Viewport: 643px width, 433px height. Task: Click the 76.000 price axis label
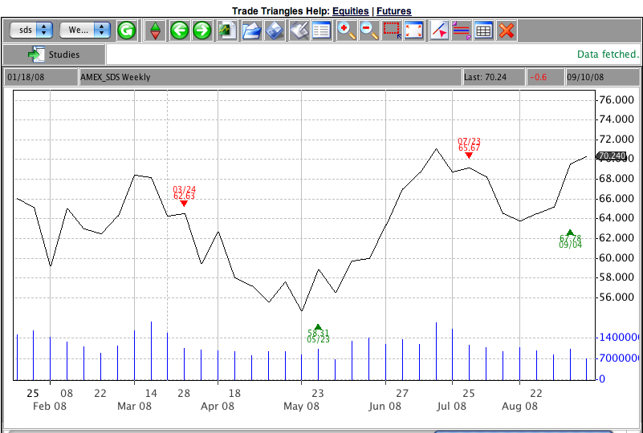[x=617, y=99]
